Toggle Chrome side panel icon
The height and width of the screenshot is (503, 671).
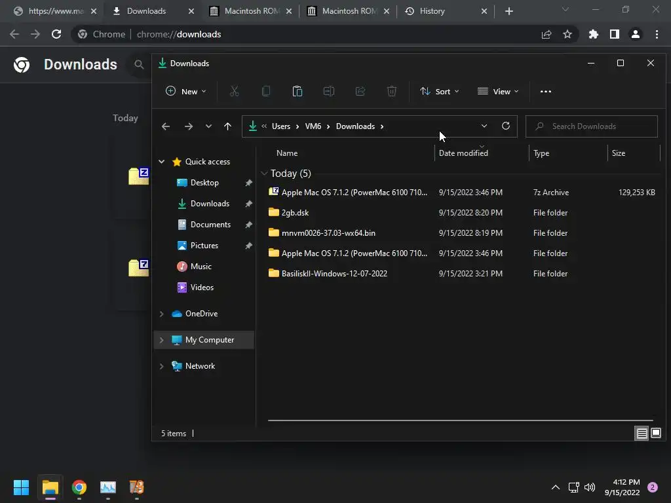pos(615,34)
